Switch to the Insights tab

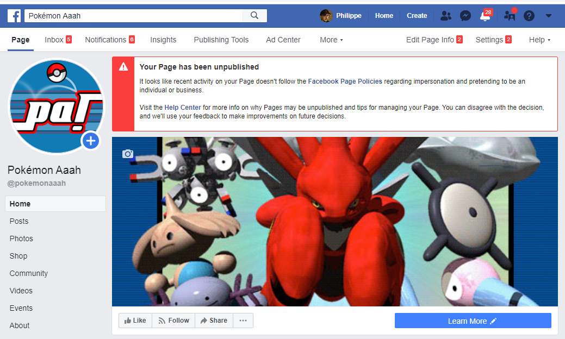[163, 40]
